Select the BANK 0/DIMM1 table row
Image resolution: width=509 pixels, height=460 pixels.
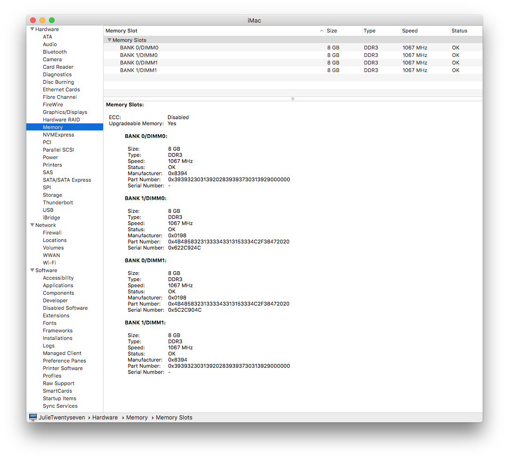[293, 63]
